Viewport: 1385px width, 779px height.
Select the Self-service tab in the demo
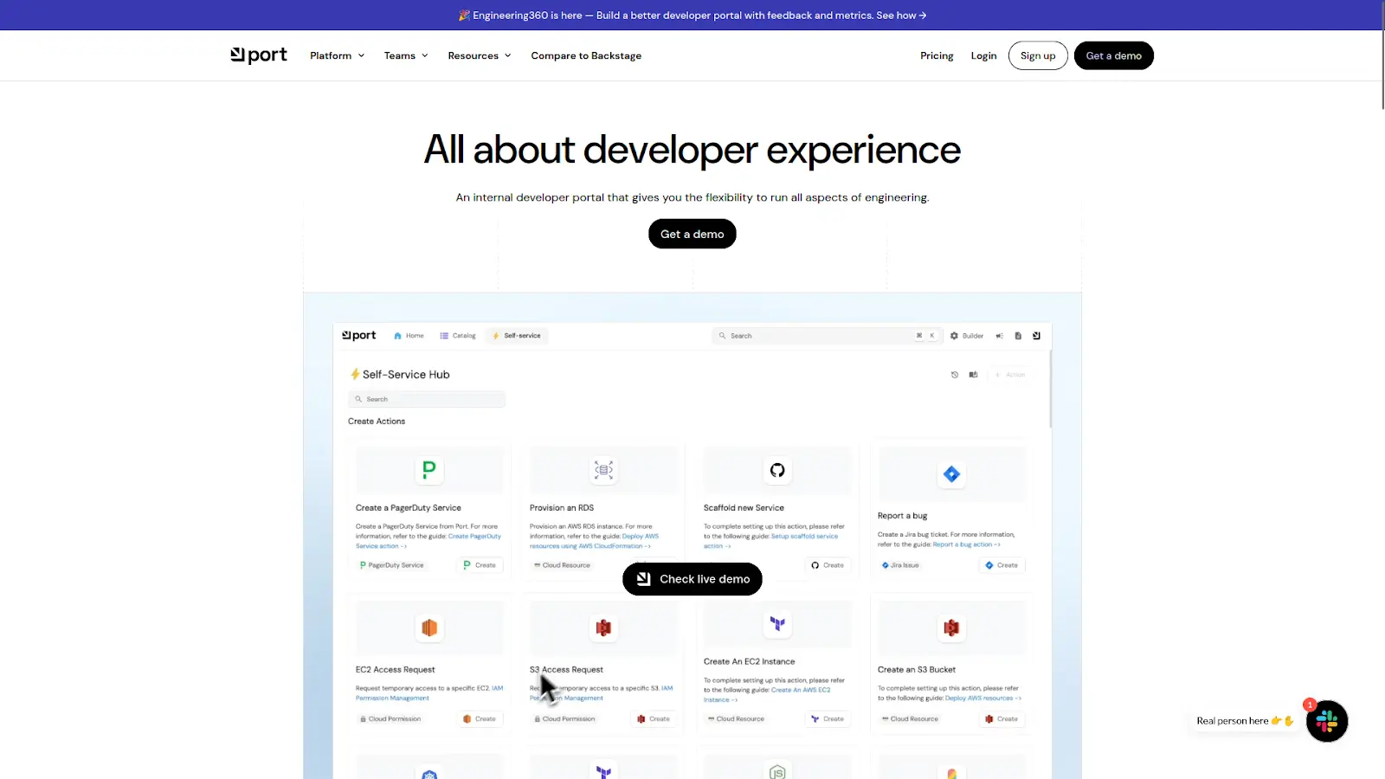click(x=517, y=336)
